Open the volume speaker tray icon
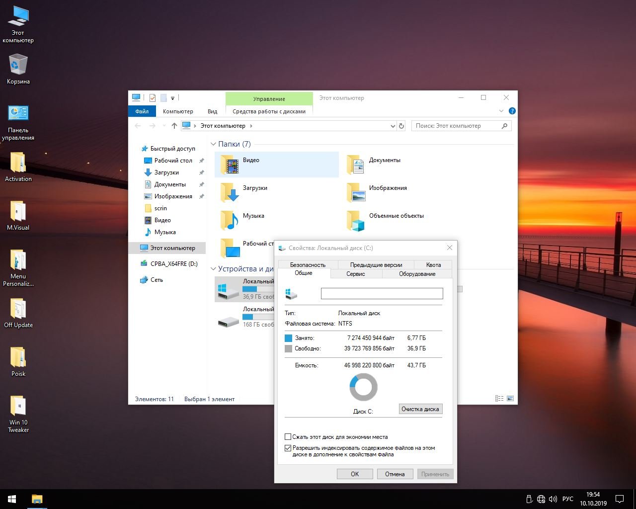The image size is (636, 509). (x=553, y=499)
